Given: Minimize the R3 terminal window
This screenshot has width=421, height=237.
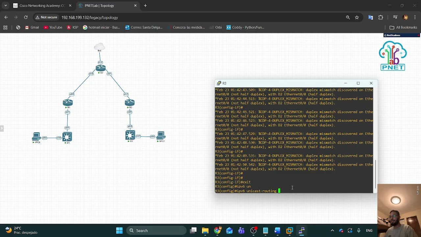Looking at the screenshot, I should [x=345, y=83].
